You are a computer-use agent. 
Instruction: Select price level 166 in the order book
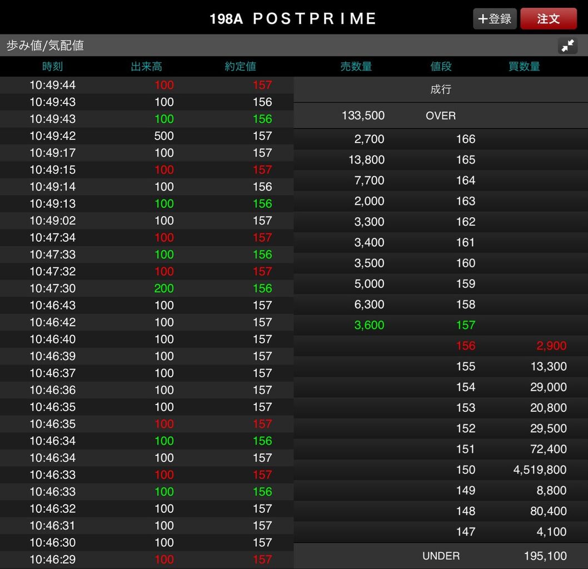pyautogui.click(x=466, y=139)
